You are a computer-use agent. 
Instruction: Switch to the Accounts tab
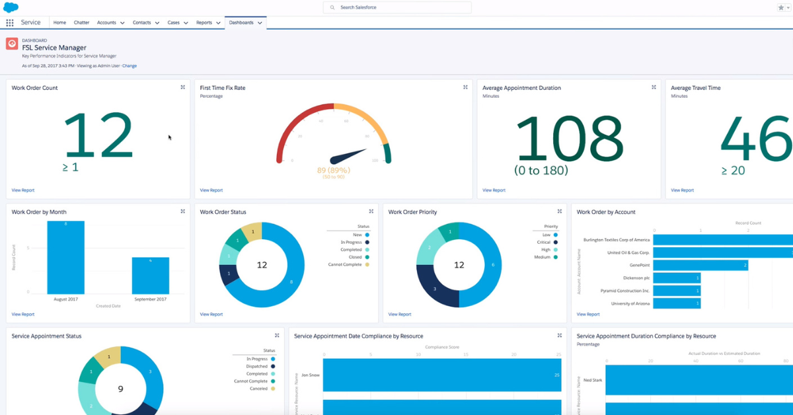pos(106,22)
